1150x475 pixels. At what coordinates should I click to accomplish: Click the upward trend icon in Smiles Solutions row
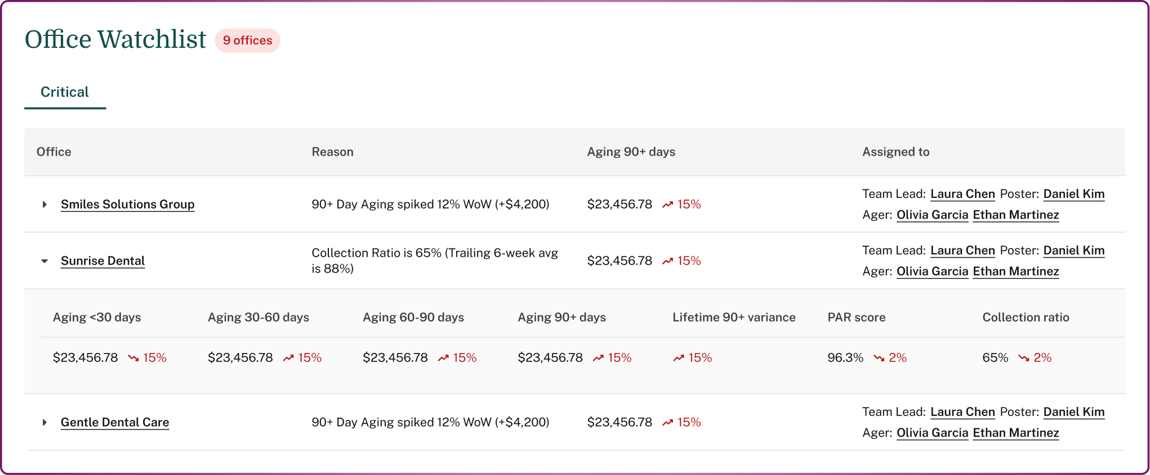(667, 205)
